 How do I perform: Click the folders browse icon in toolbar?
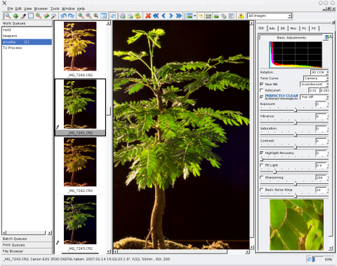pyautogui.click(x=201, y=16)
